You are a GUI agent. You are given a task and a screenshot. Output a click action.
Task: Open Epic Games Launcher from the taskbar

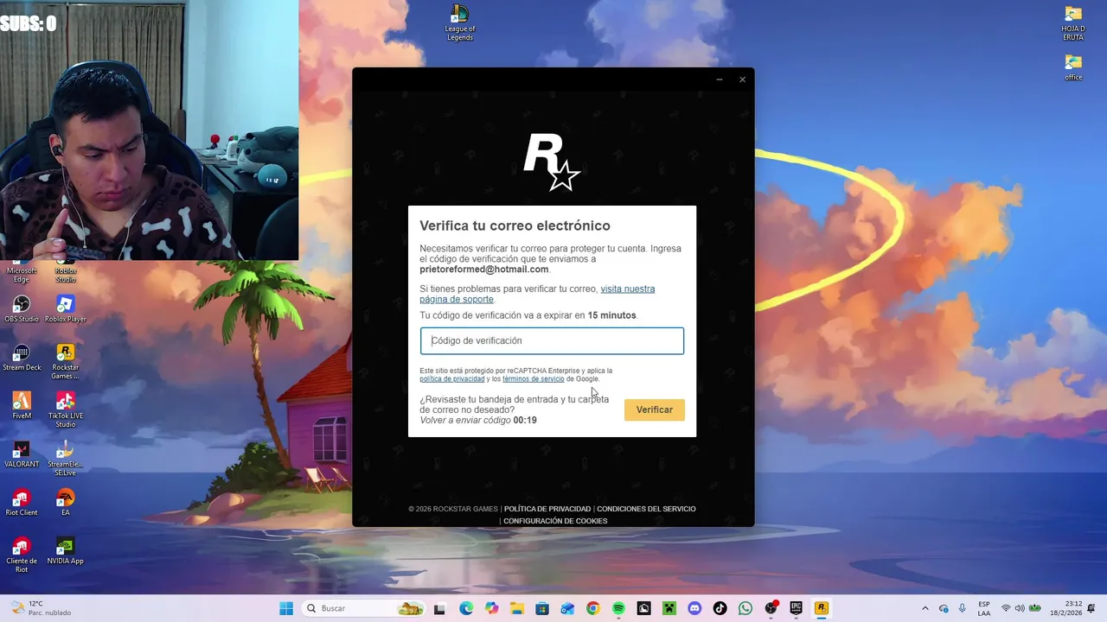click(x=796, y=608)
